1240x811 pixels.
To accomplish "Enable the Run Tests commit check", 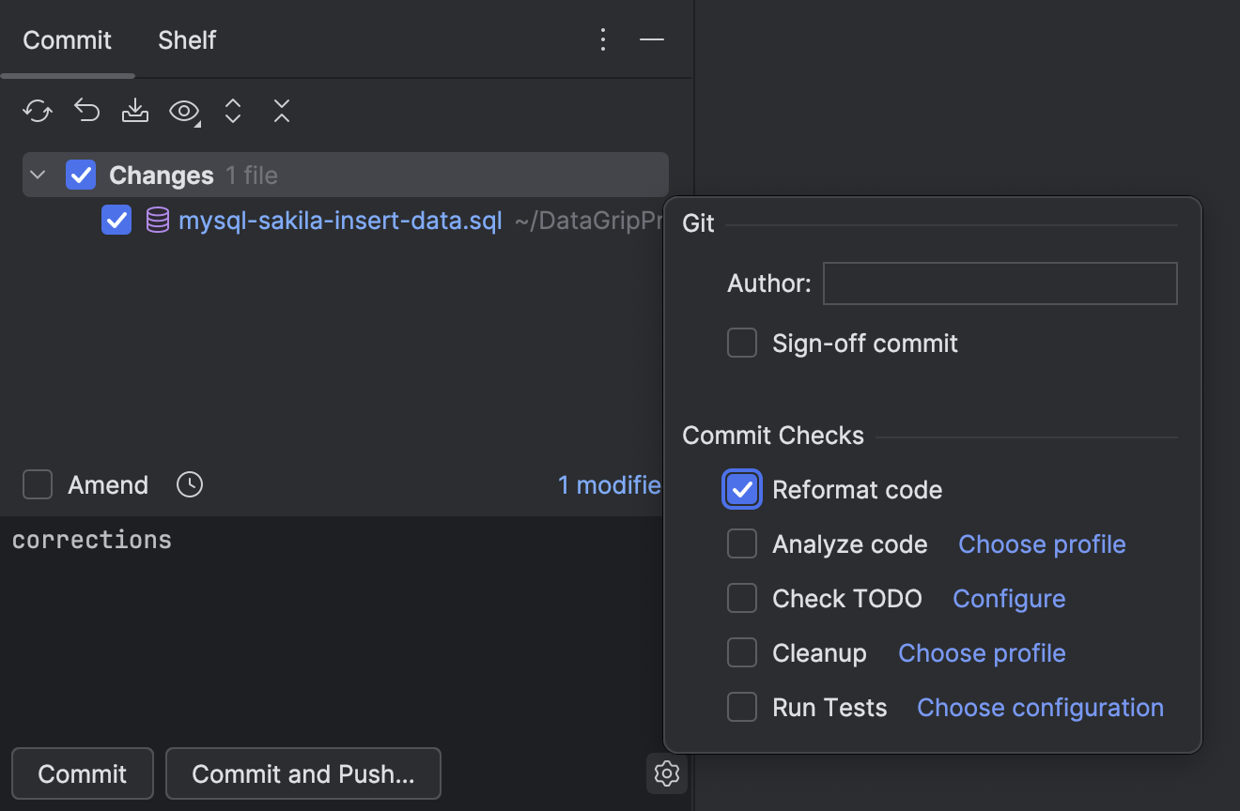I will click(x=741, y=707).
